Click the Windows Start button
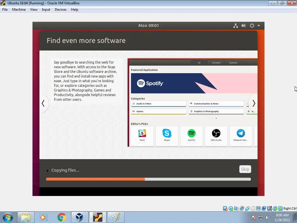Viewport: 297px width, 223px height. [x=8, y=217]
